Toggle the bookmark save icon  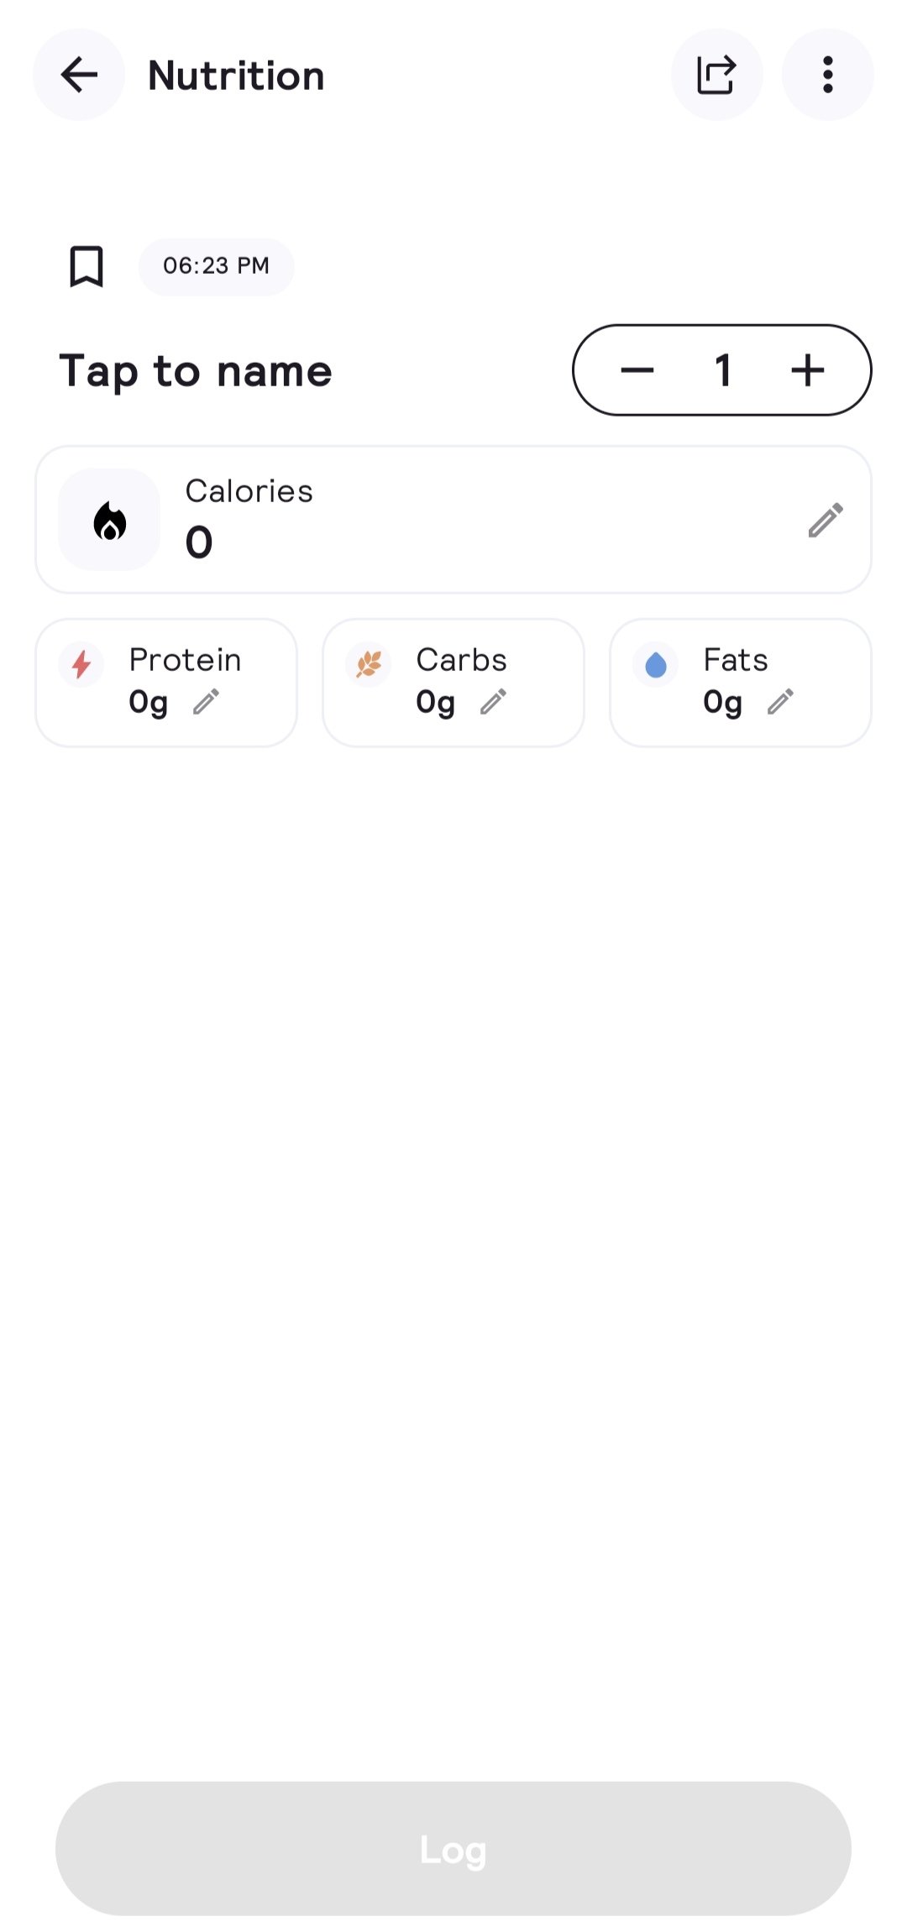click(x=87, y=267)
